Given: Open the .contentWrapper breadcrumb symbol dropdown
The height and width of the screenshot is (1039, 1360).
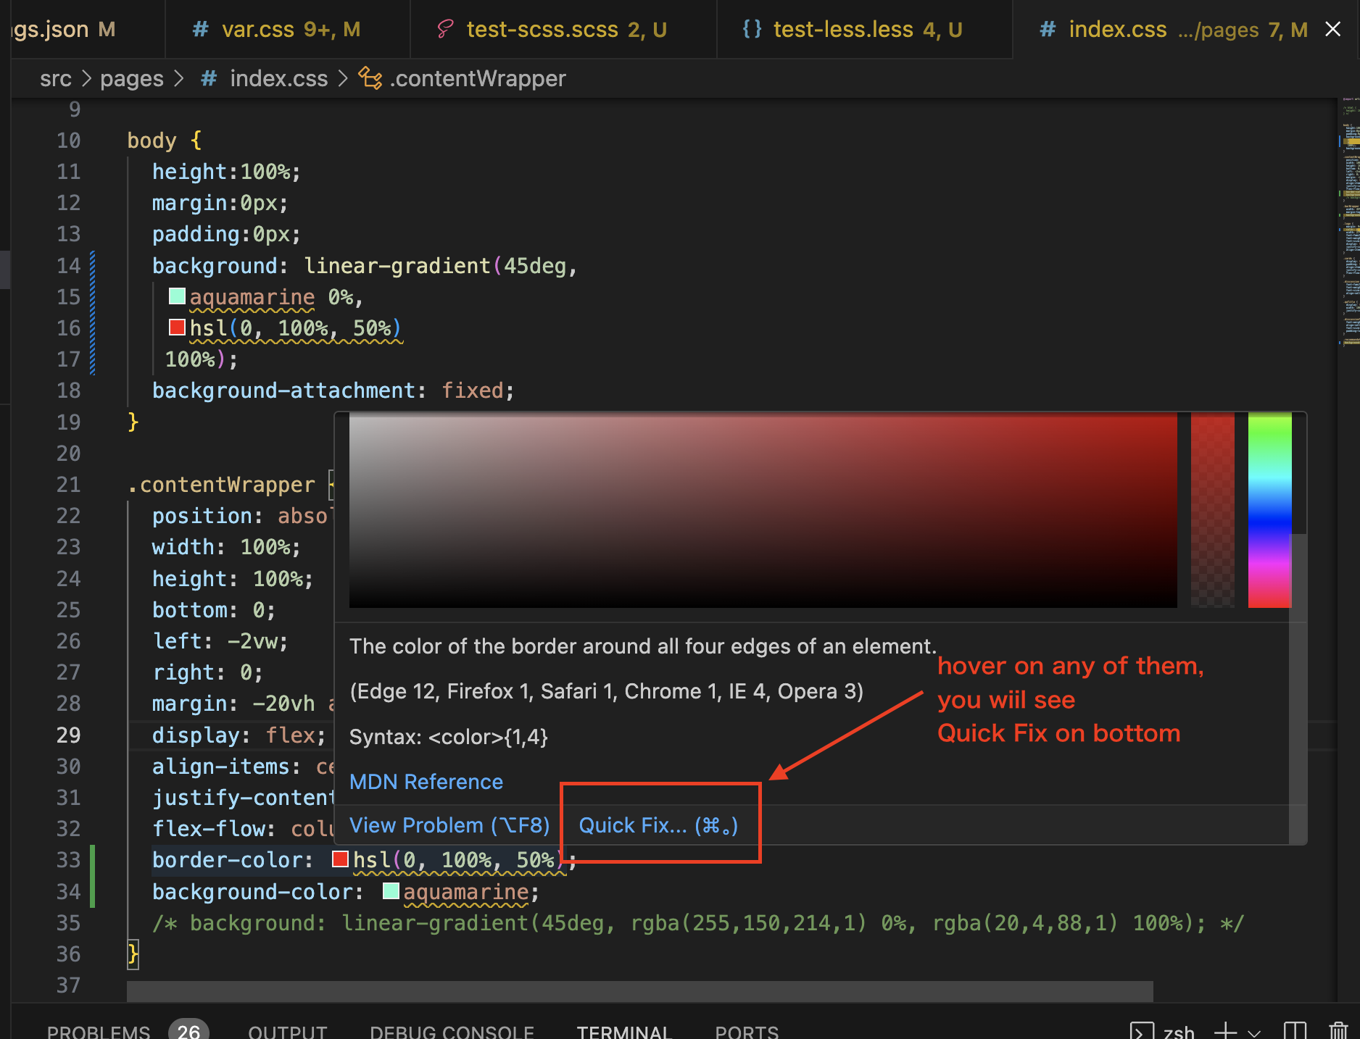Looking at the screenshot, I should (x=478, y=78).
